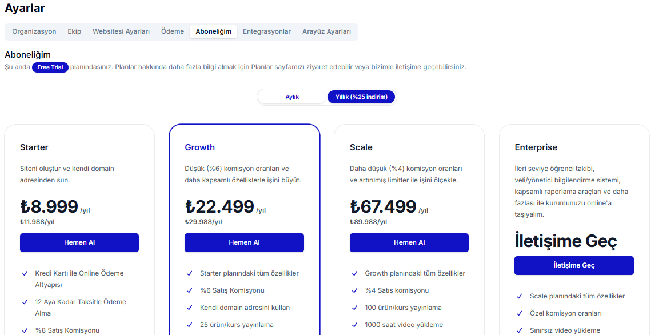The height and width of the screenshot is (335, 655).
Task: Select the Entegrasyonlar tab
Action: (x=267, y=31)
